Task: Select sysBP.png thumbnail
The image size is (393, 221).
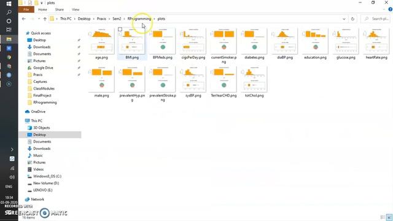Action: tap(193, 79)
